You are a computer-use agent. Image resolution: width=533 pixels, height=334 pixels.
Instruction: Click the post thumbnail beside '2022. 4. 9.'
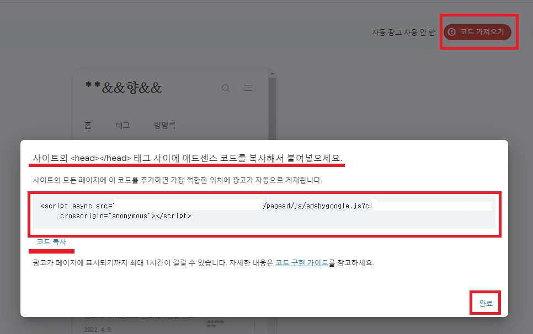231,326
